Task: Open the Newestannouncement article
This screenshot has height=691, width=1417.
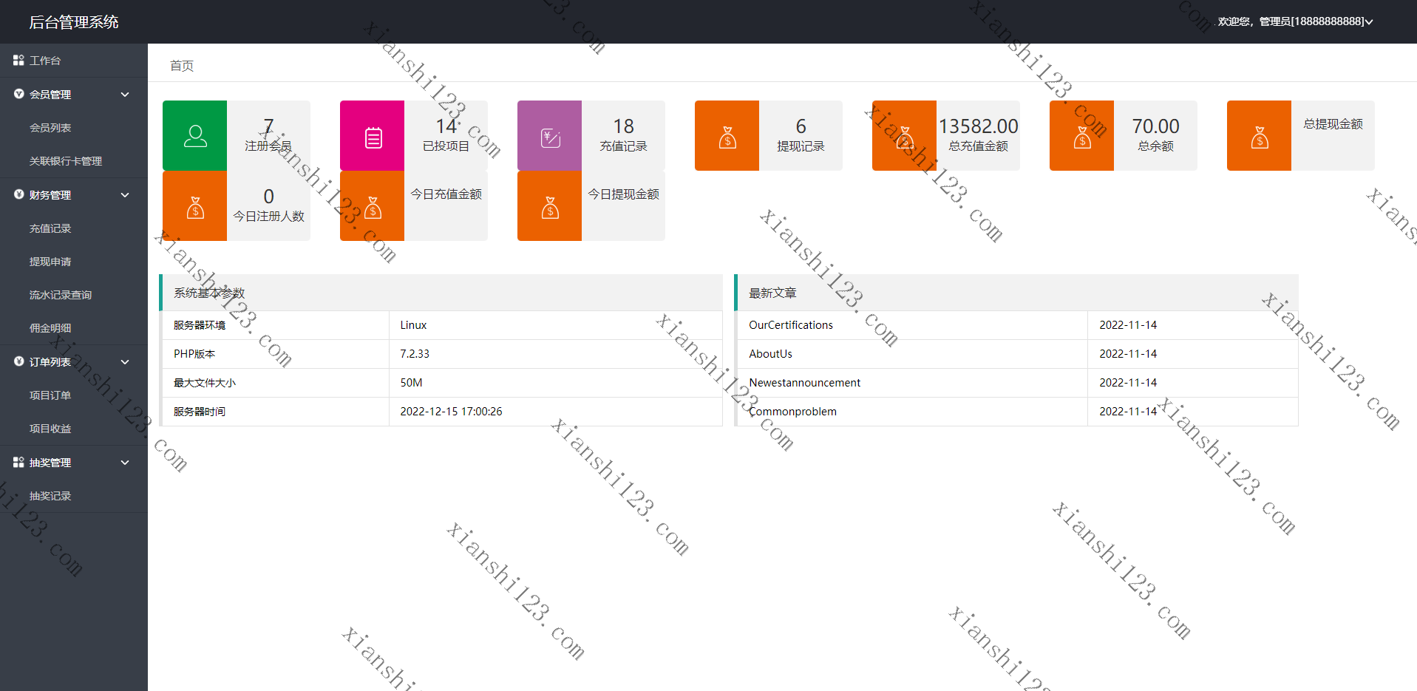Action: click(x=805, y=383)
